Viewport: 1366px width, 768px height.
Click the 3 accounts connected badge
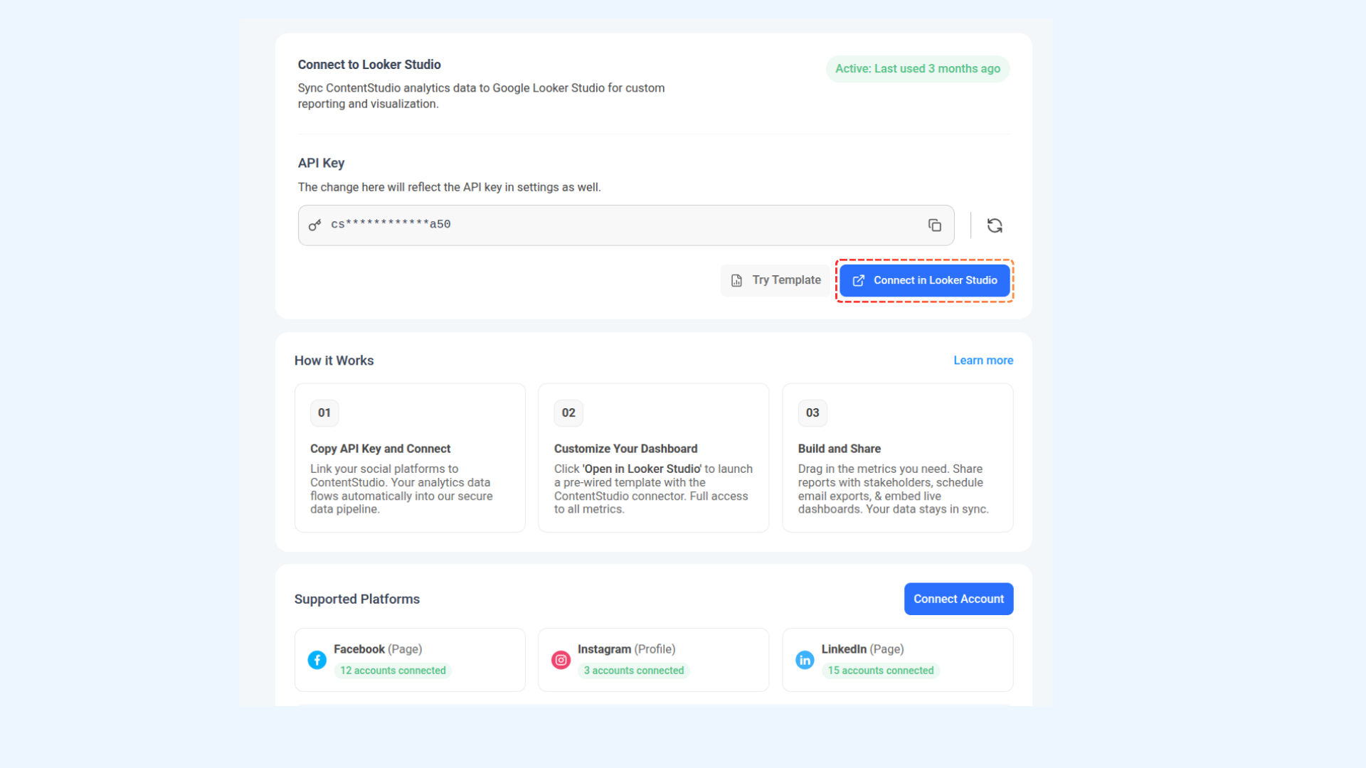pyautogui.click(x=634, y=671)
